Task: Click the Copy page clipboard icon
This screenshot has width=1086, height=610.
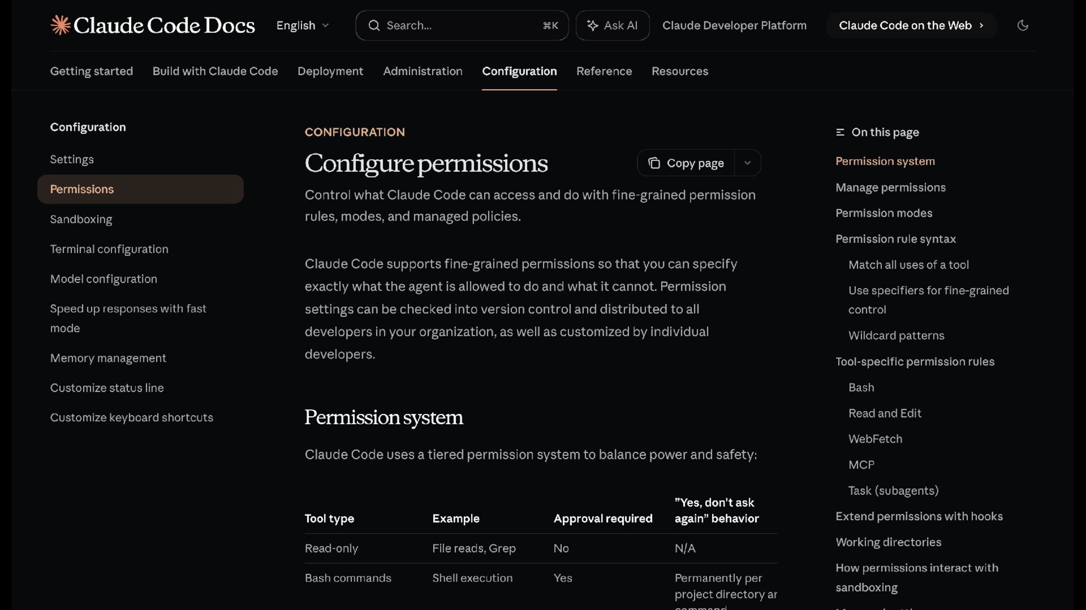Action: point(654,163)
